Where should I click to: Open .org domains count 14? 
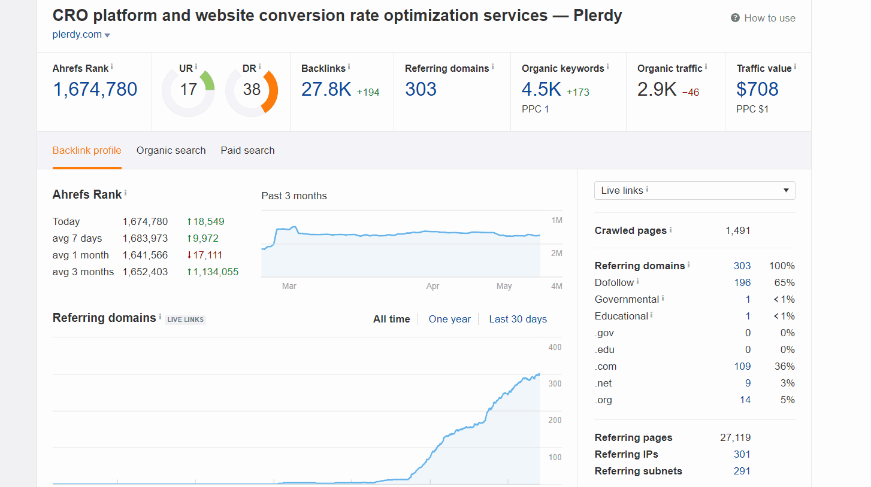[745, 400]
